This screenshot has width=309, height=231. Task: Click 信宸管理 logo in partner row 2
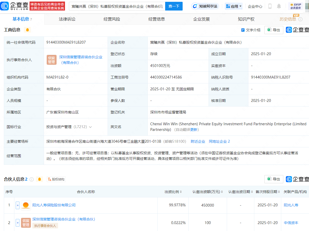pos(26,223)
